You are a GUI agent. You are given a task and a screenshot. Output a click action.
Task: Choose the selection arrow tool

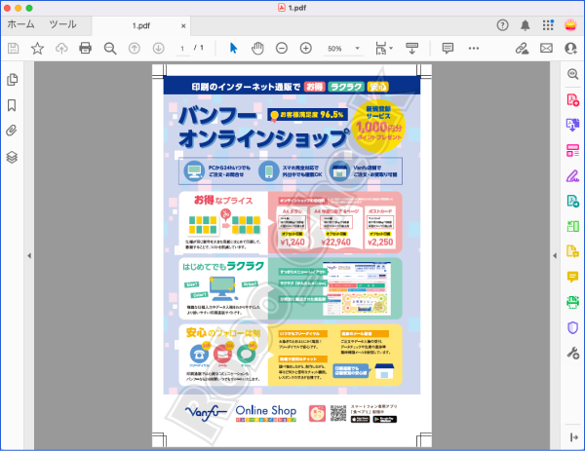[x=234, y=48]
